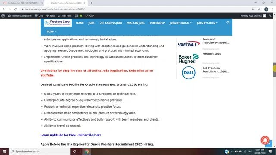The height and width of the screenshot is (155, 276).
Task: Open Chrome from the taskbar
Action: [87, 151]
